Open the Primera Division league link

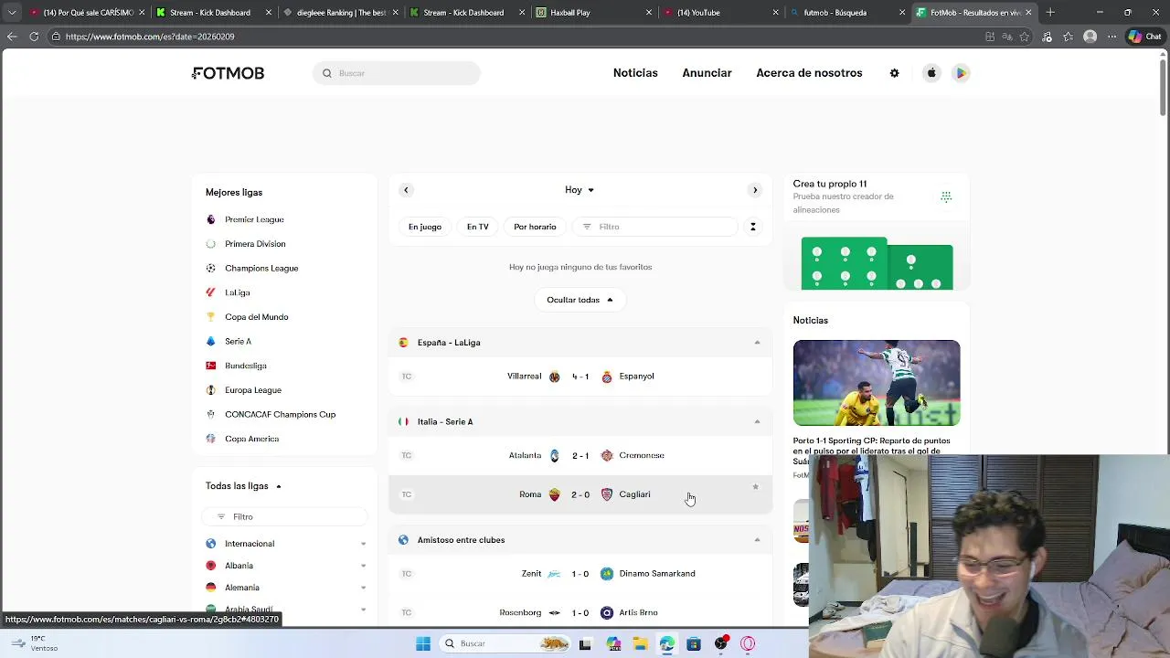[x=255, y=244]
